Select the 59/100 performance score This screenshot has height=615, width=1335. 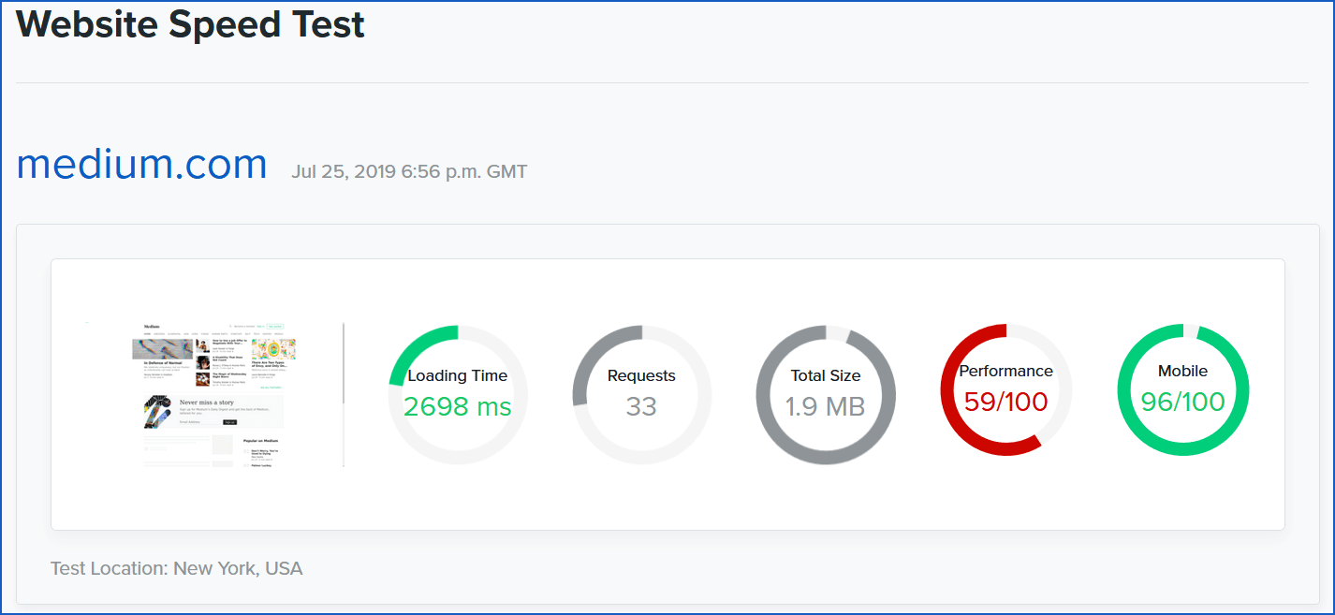pos(1006,403)
